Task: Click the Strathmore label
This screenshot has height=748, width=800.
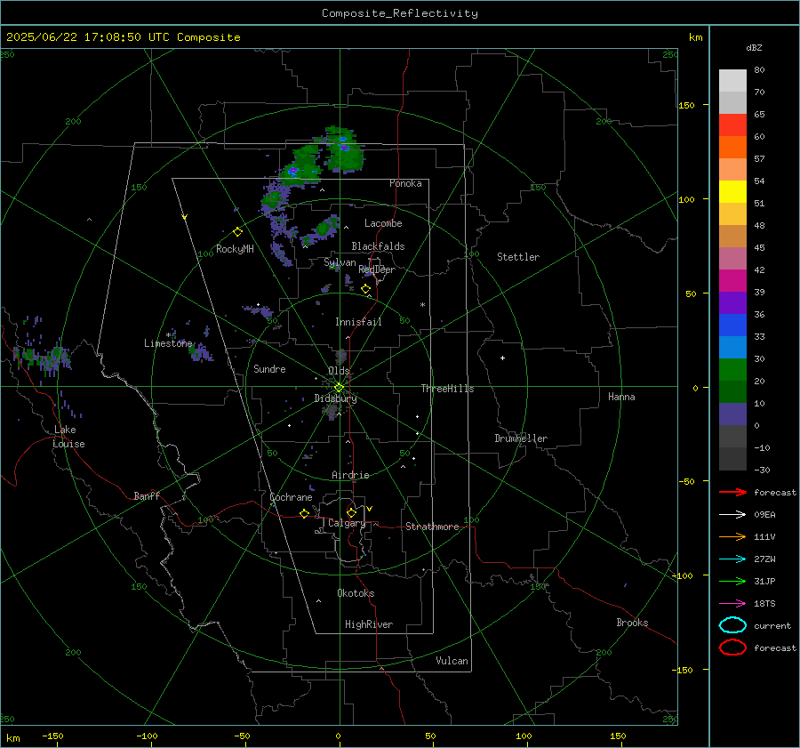Action: (x=432, y=527)
